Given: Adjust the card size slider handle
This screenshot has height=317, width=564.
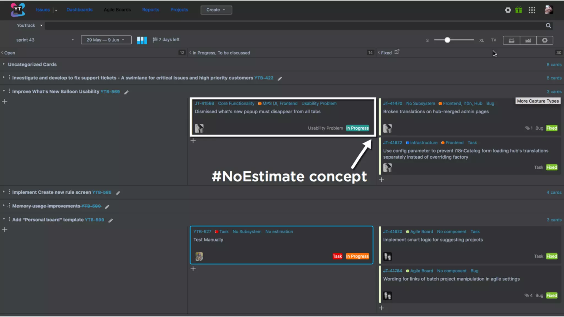Looking at the screenshot, I should [x=447, y=40].
